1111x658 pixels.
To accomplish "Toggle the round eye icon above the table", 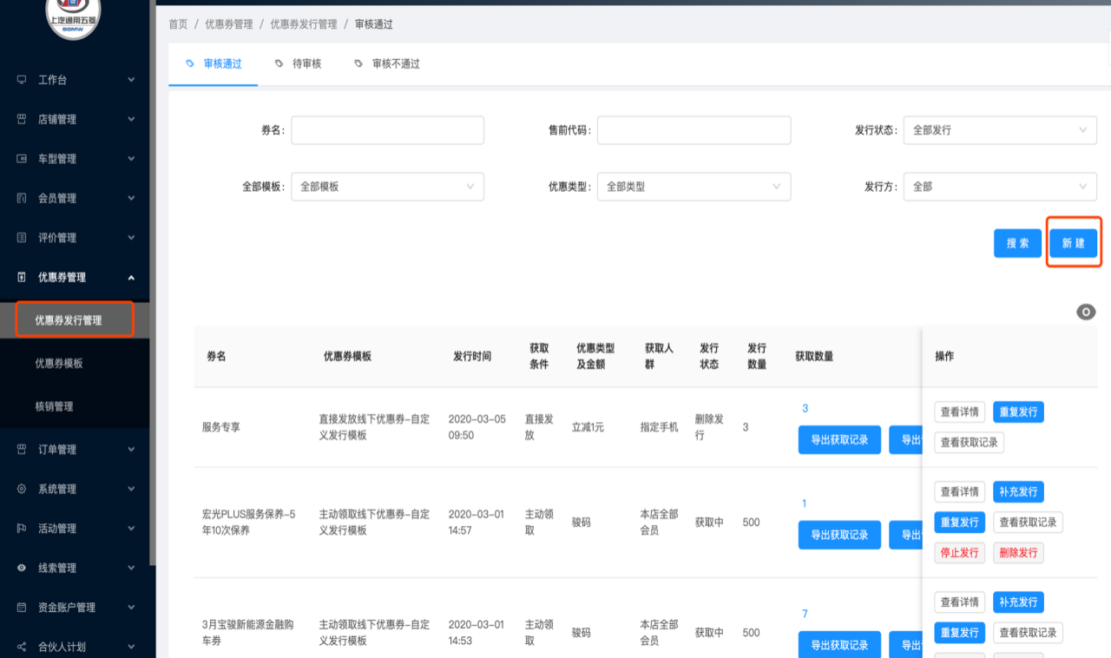I will pyautogui.click(x=1086, y=313).
